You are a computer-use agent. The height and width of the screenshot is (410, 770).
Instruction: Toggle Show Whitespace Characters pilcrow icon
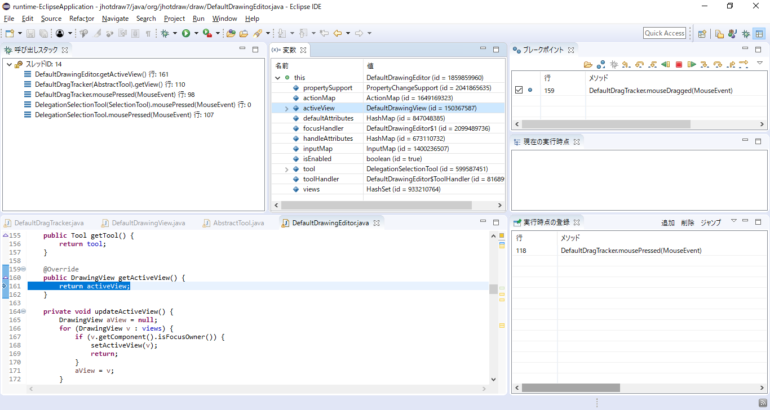(x=148, y=33)
